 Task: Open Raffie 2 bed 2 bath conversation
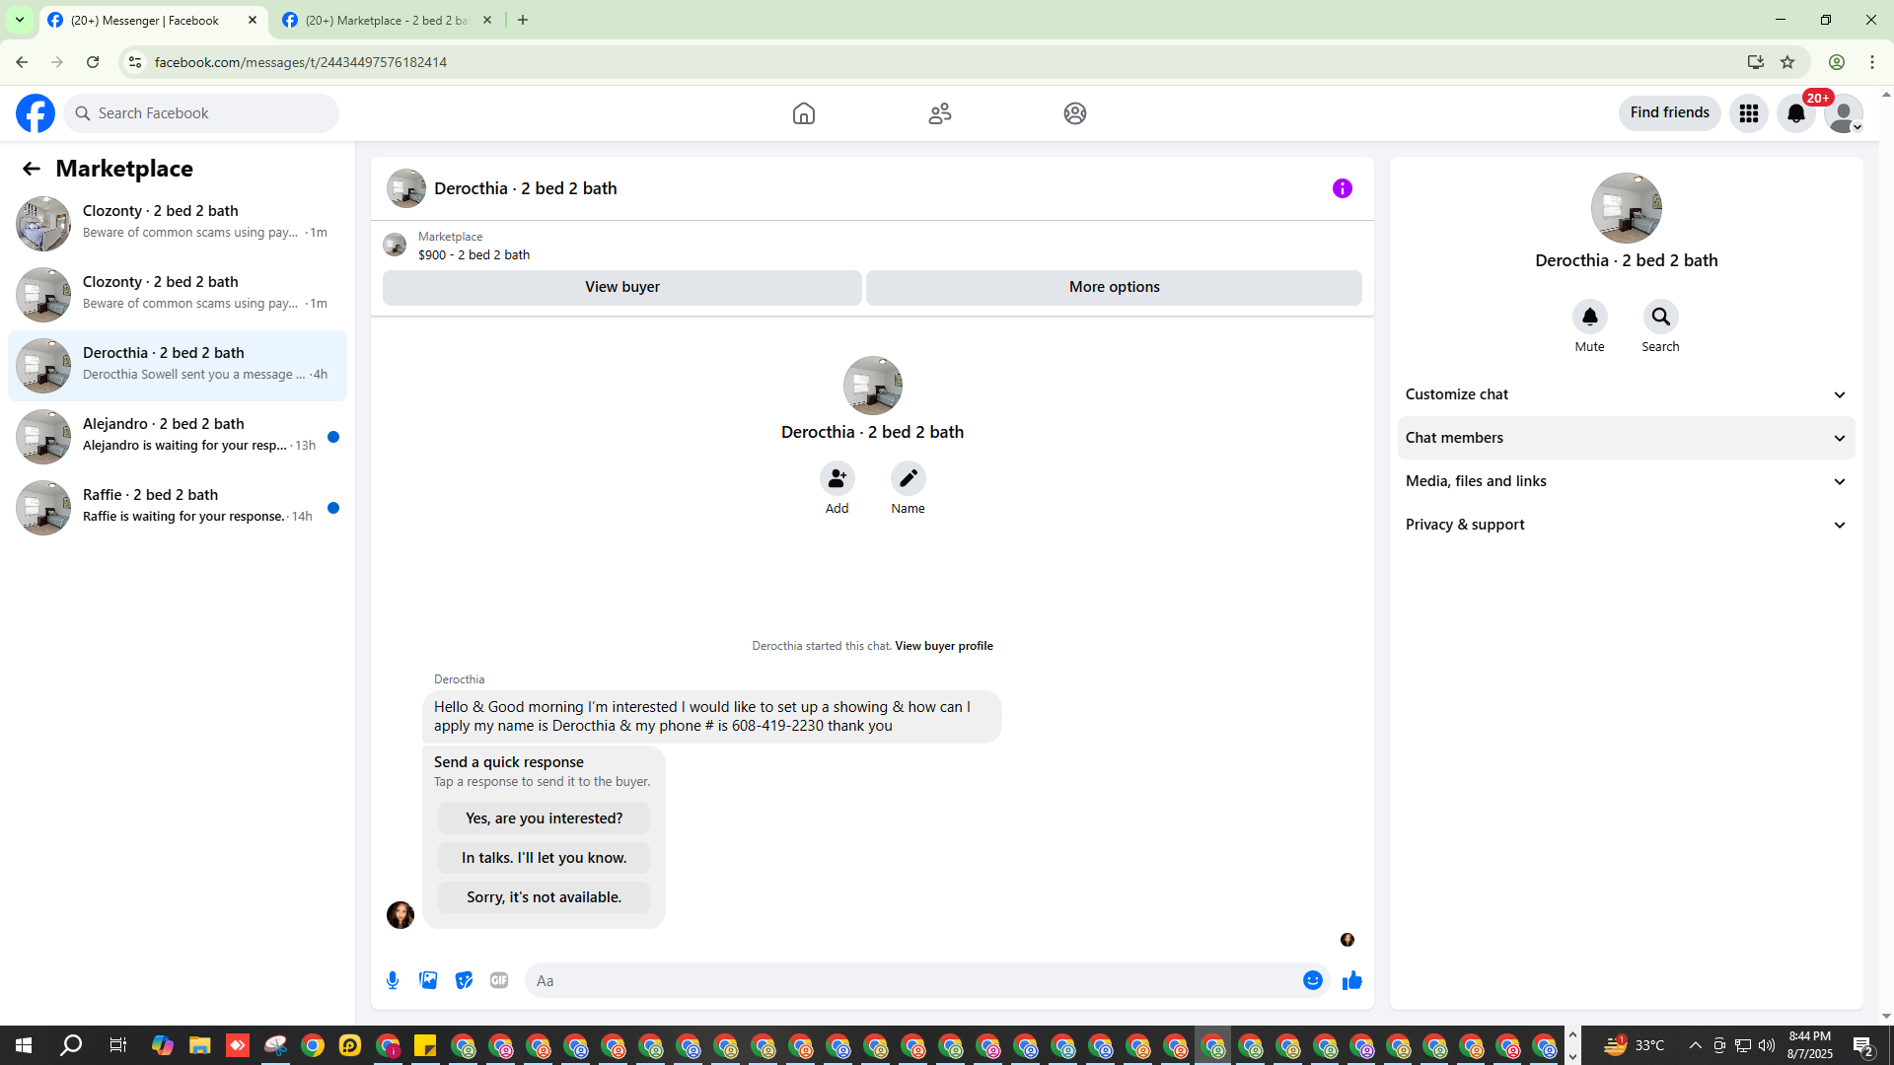tap(178, 507)
